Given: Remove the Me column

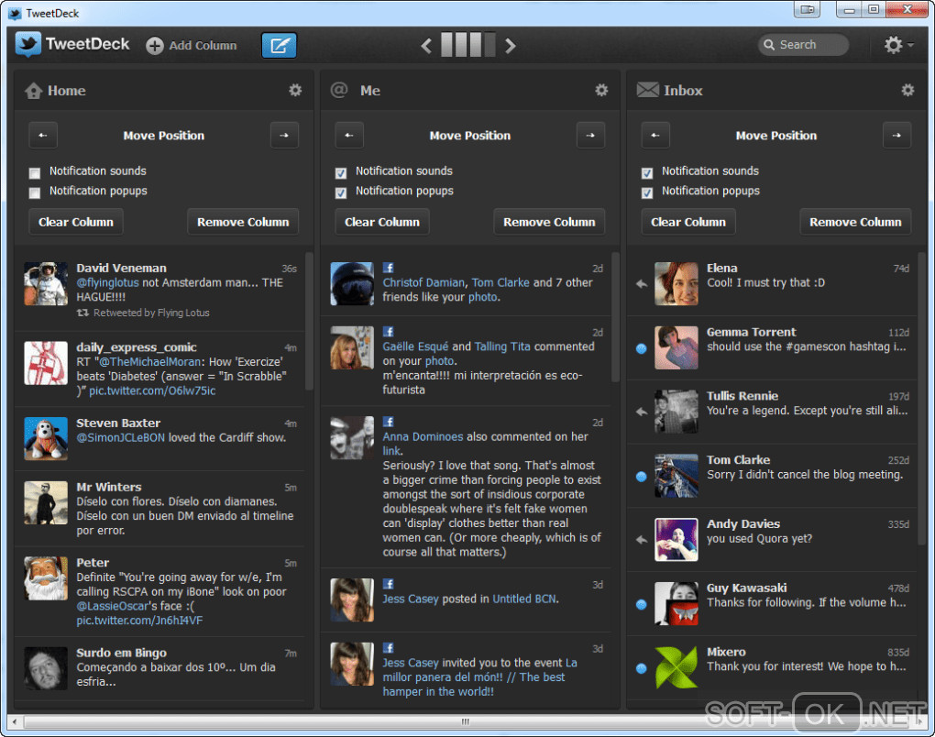Looking at the screenshot, I should (549, 222).
